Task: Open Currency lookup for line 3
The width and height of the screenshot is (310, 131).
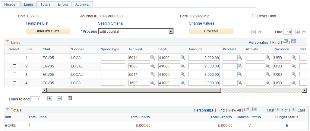Action: [x=294, y=74]
